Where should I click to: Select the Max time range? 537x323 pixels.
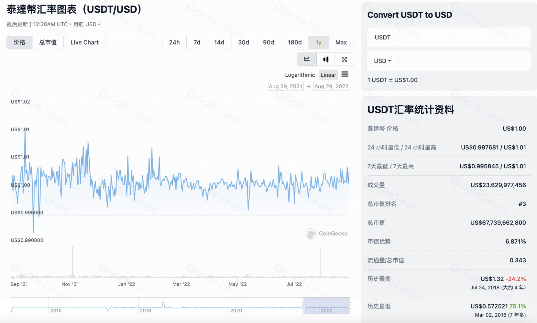click(x=341, y=42)
